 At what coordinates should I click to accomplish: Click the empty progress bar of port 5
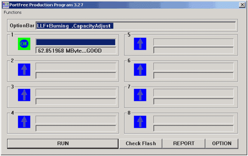click(193, 42)
